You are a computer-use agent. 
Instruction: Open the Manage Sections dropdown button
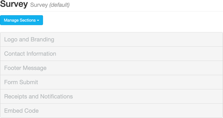[x=21, y=20]
